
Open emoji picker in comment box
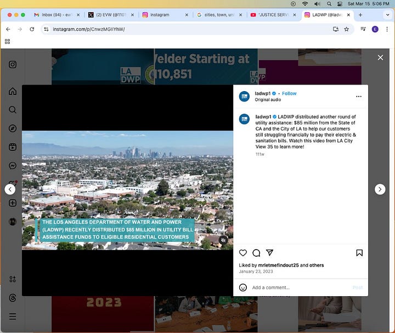[243, 287]
